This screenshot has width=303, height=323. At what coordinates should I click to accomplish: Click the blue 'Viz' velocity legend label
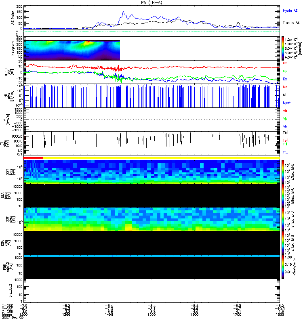(285, 126)
